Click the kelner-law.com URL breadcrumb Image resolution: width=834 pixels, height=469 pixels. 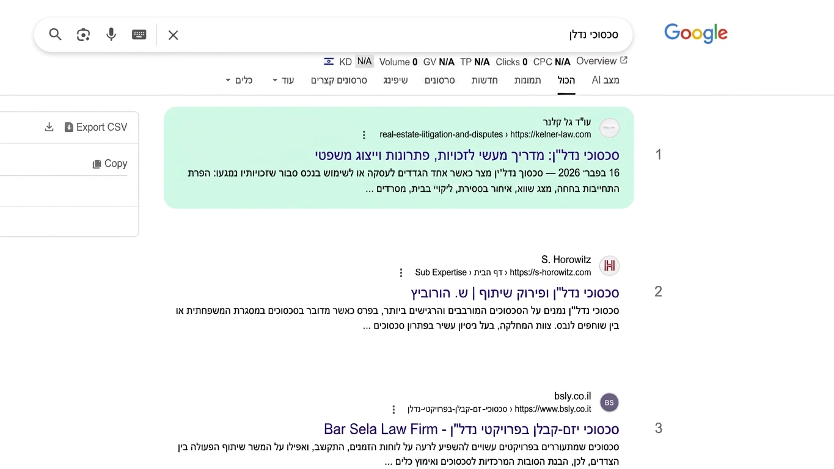(x=486, y=134)
